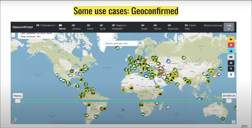This screenshot has width=252, height=128.
Task: Click the light blue download icon
Action: click(231, 51)
